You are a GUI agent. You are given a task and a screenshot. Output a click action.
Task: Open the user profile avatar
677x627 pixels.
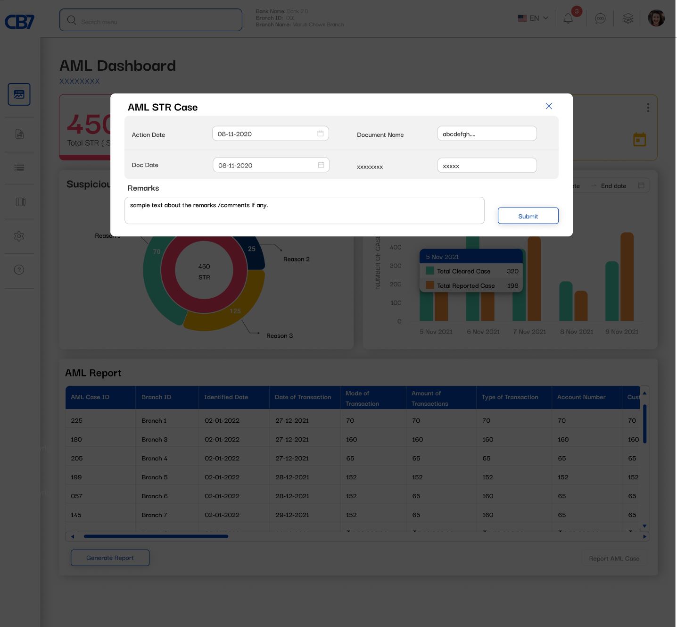656,18
